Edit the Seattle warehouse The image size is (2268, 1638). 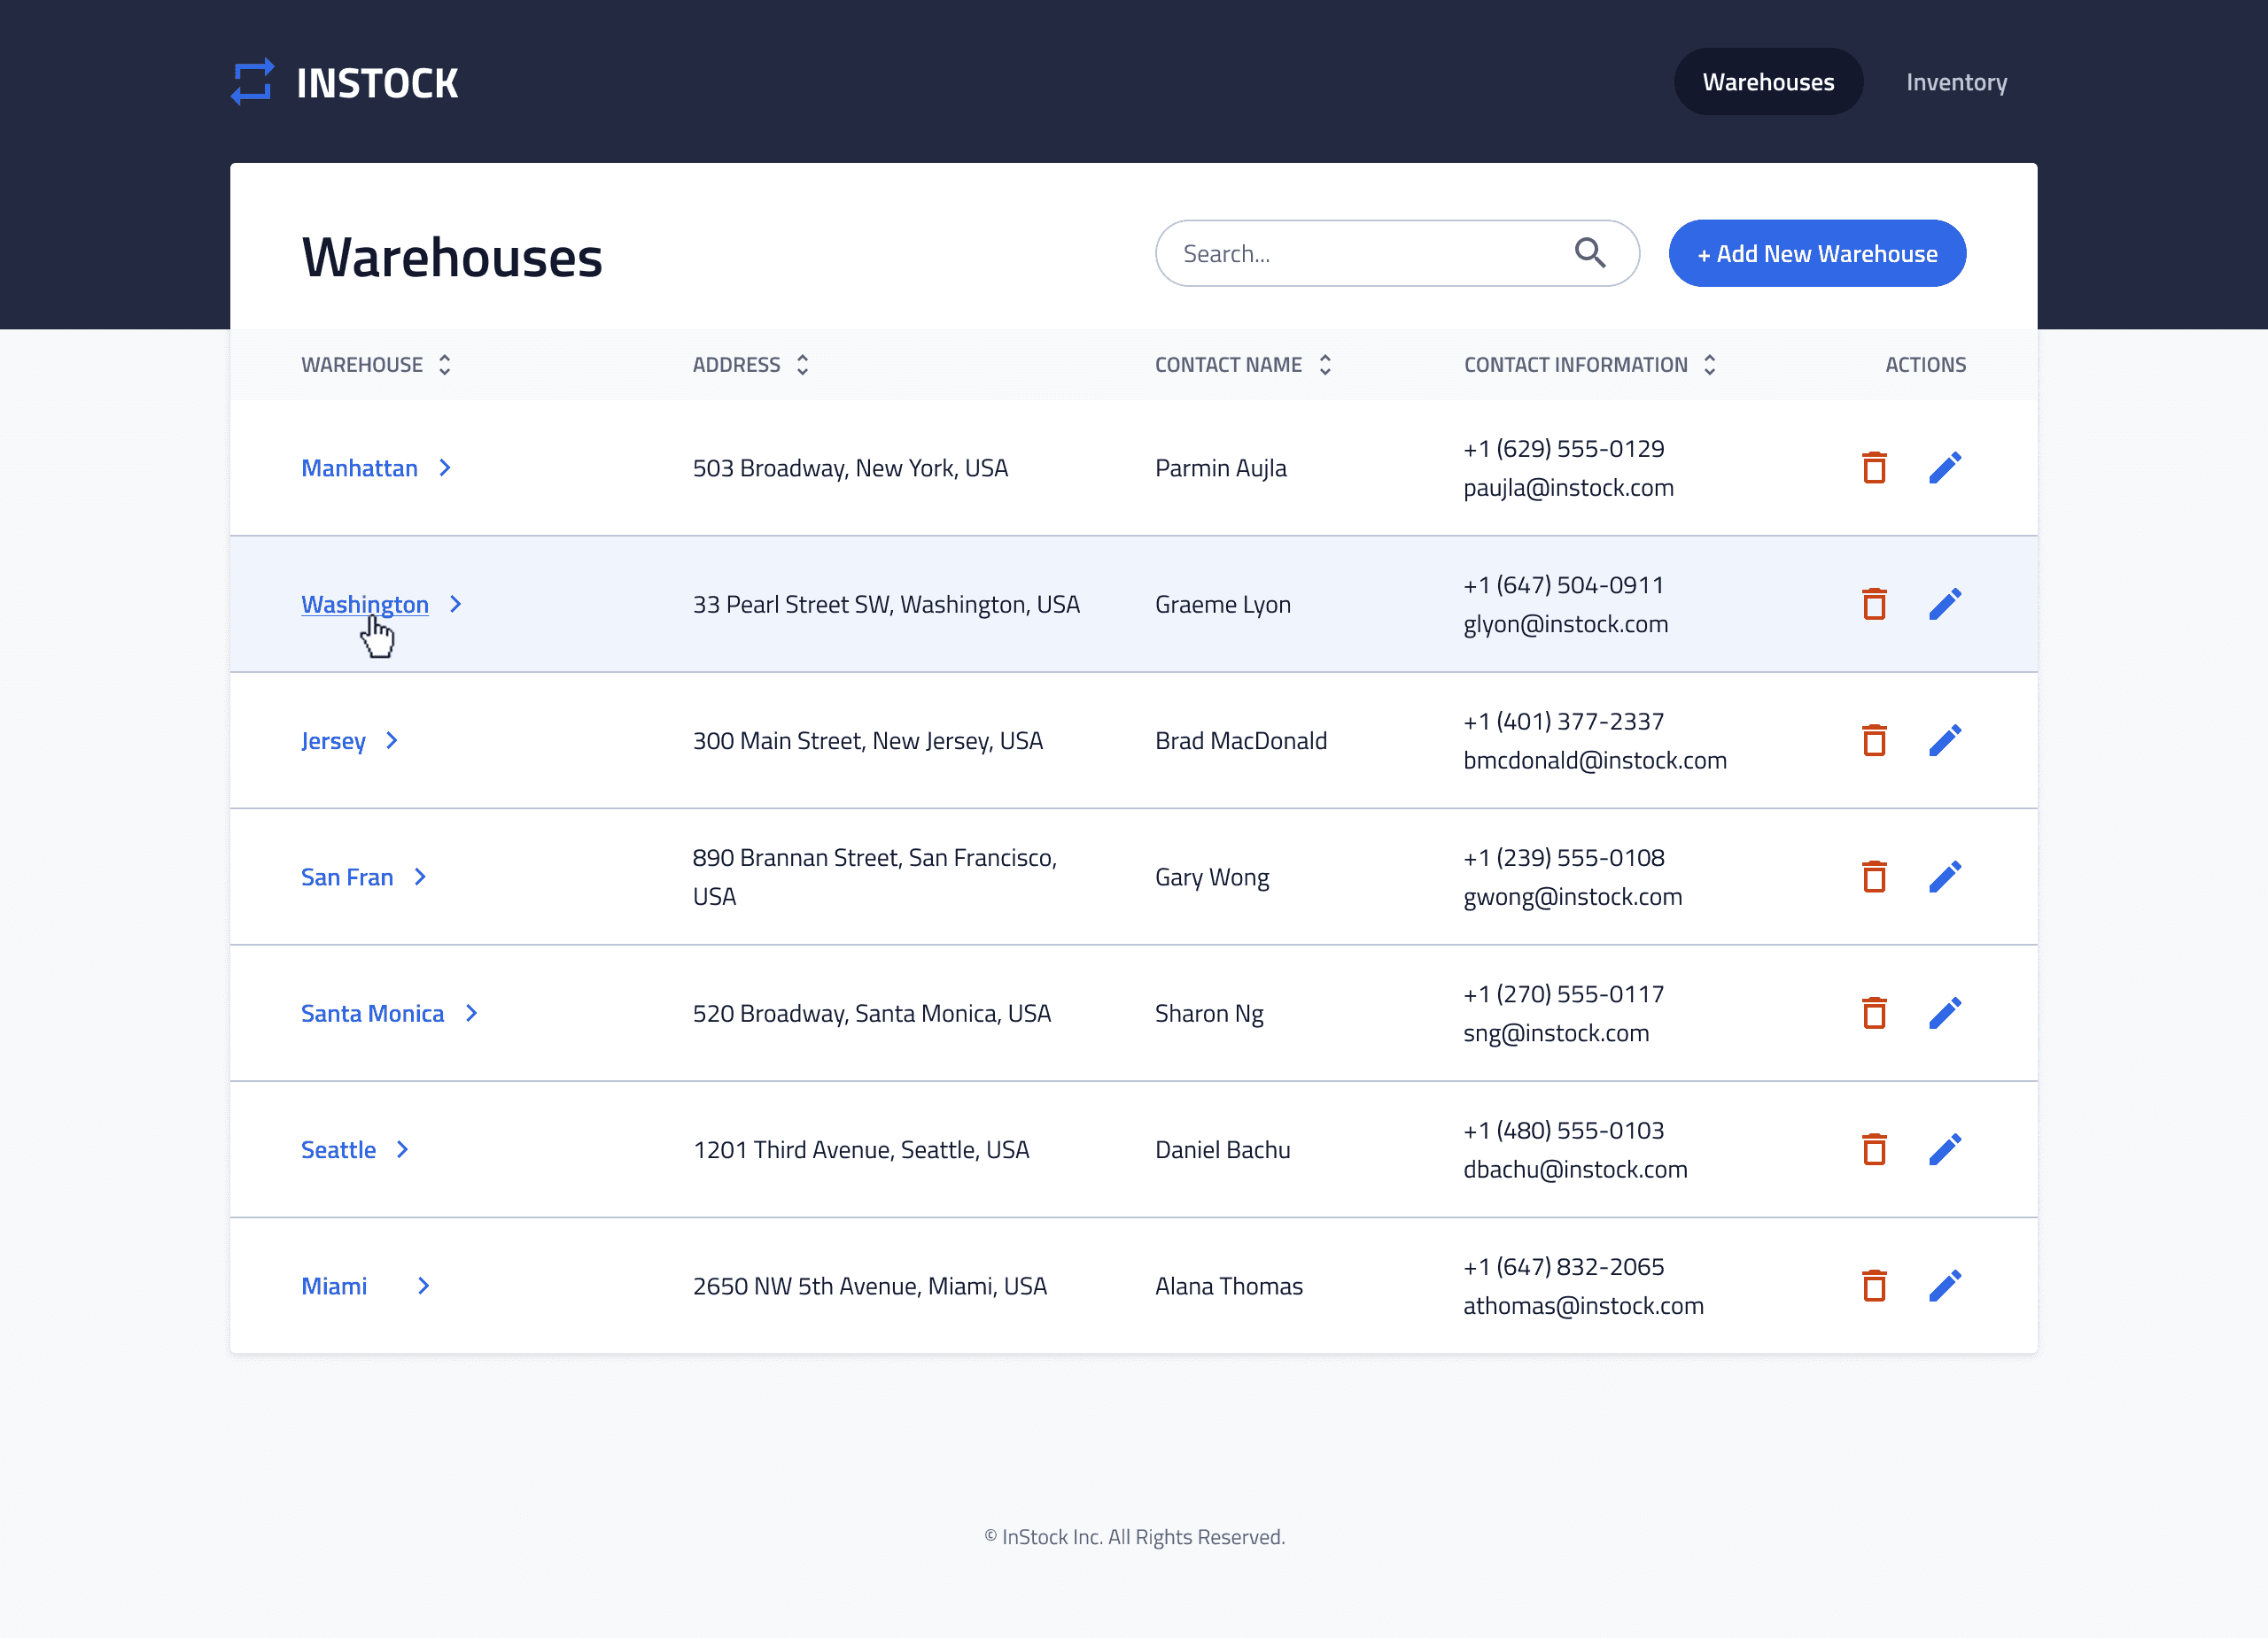[1945, 1149]
